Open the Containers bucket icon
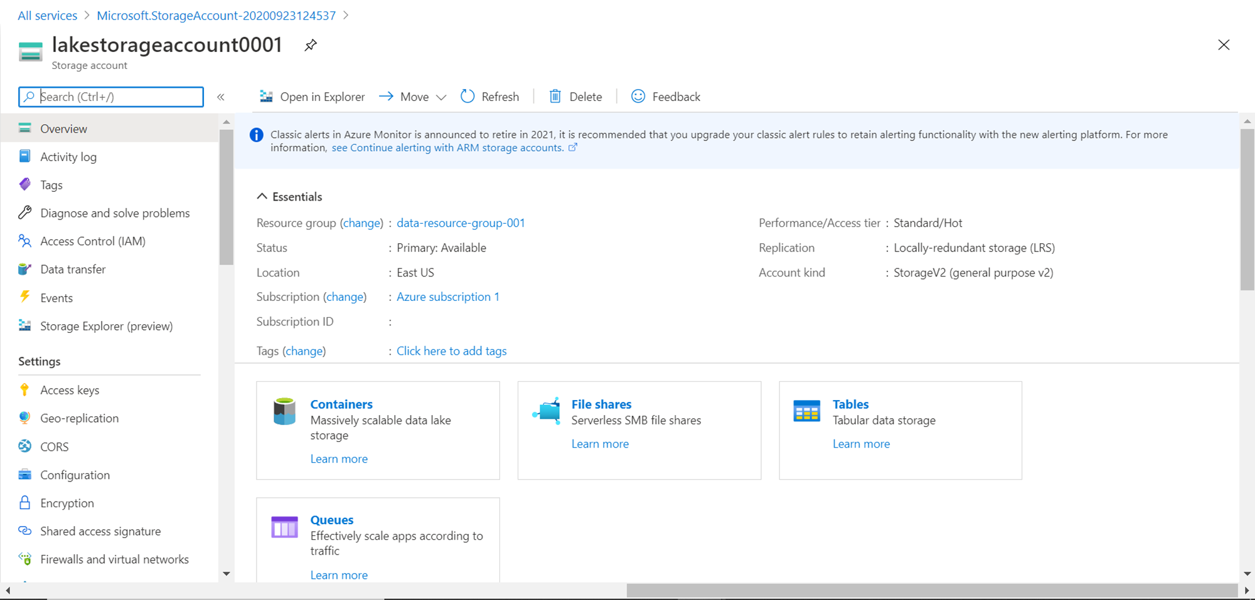Screen dimensions: 1255x600 pos(284,412)
